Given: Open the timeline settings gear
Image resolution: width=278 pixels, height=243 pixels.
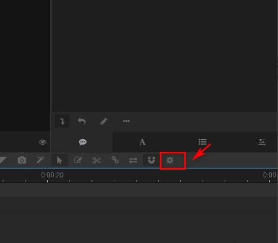Looking at the screenshot, I should [x=170, y=160].
